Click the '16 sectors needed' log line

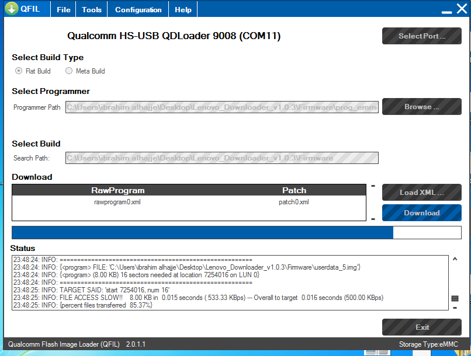tap(136, 275)
